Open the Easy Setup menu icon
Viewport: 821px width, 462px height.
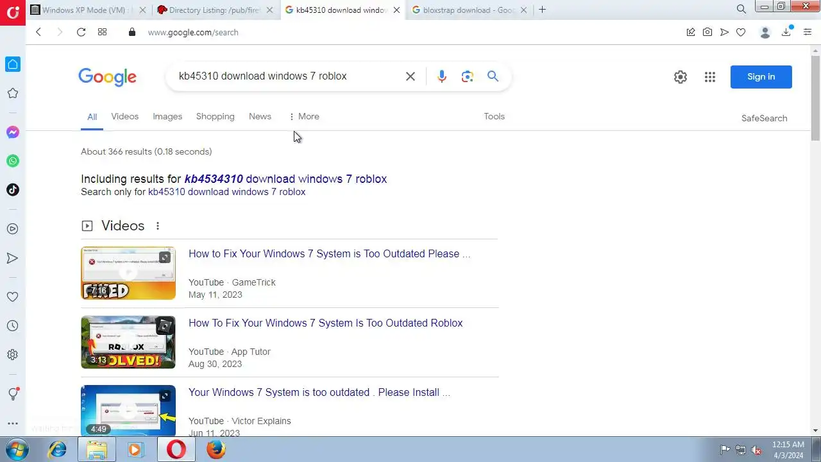pyautogui.click(x=808, y=32)
